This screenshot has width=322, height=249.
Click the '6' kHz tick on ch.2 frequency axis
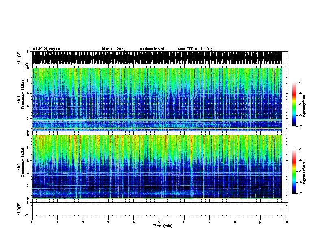28,160
